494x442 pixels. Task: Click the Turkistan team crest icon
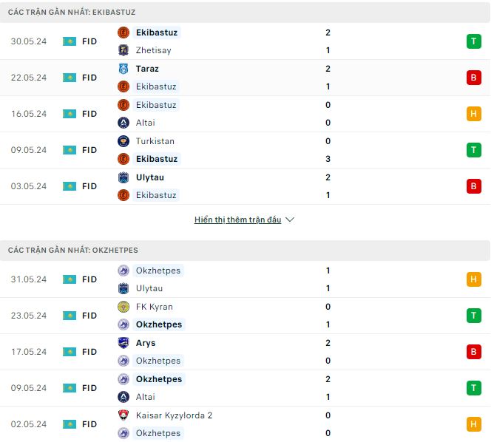123,141
